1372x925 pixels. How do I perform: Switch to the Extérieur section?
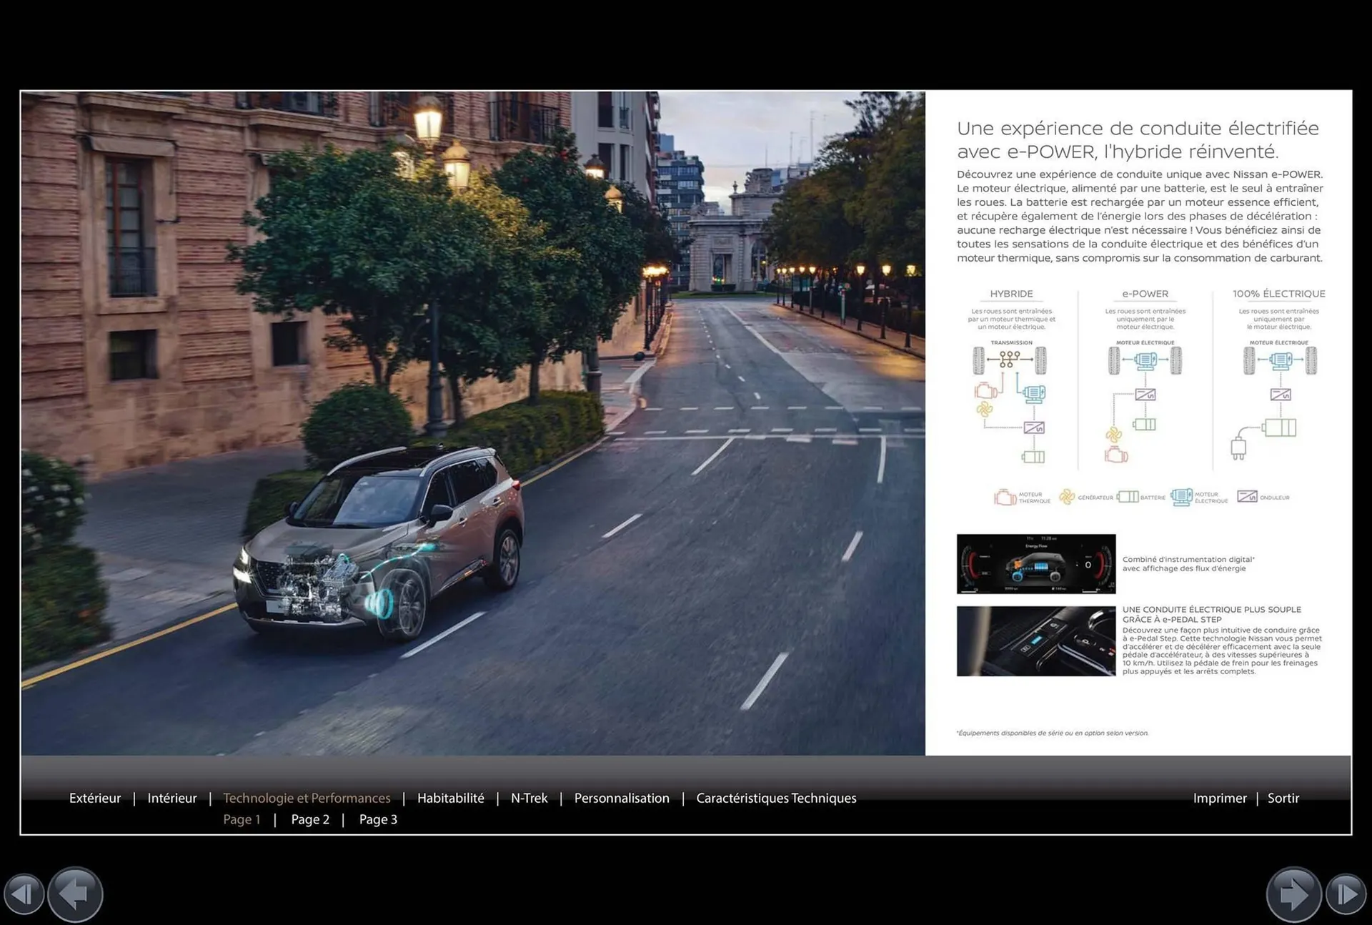pos(94,798)
